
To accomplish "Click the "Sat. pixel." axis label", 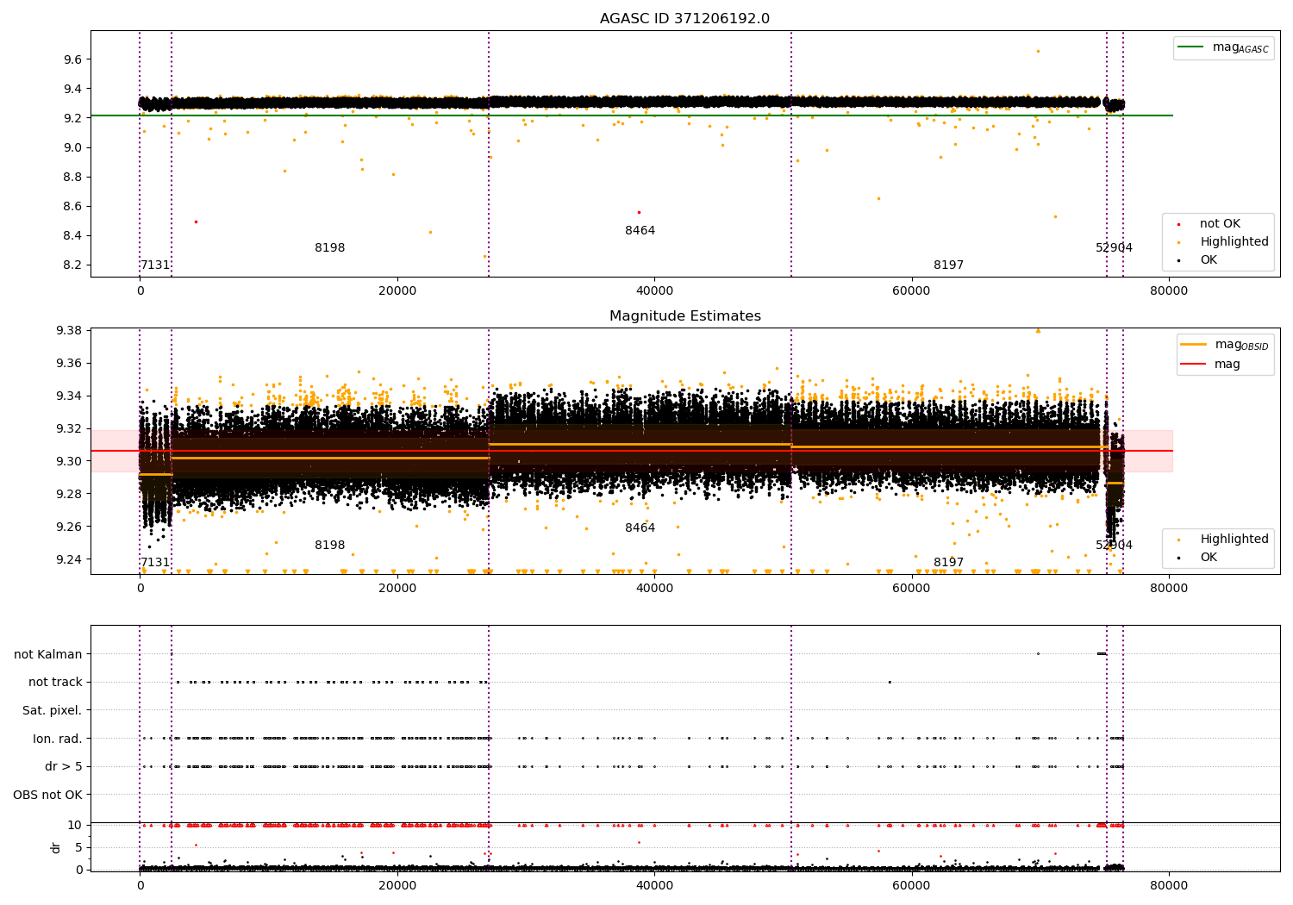I will pos(52,710).
